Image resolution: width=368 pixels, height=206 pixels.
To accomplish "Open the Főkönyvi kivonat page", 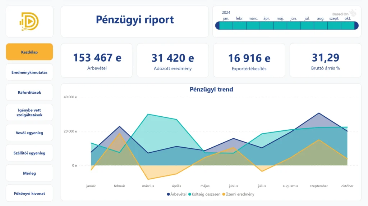I will click(29, 193).
